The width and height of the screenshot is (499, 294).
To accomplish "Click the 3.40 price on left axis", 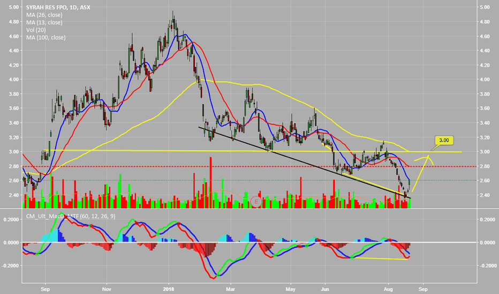I will tap(14, 123).
